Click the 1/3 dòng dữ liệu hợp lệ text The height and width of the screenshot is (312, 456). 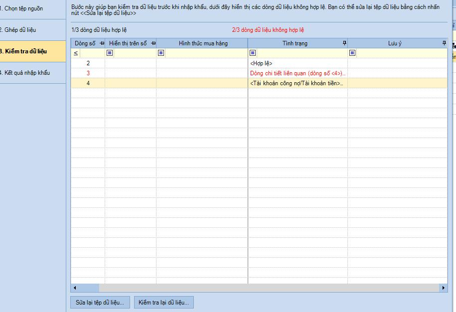tap(99, 30)
